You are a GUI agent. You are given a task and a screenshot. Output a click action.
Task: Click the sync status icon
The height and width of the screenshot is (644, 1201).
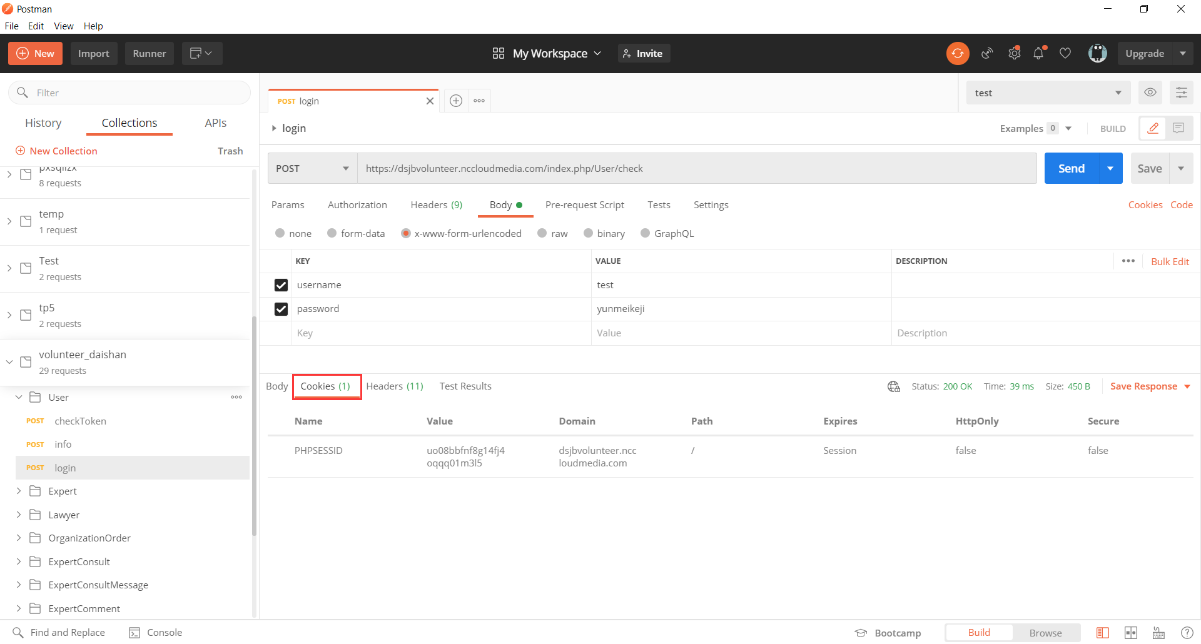958,54
